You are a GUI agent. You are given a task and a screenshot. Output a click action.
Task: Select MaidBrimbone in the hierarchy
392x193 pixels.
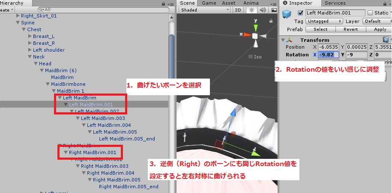coord(68,84)
